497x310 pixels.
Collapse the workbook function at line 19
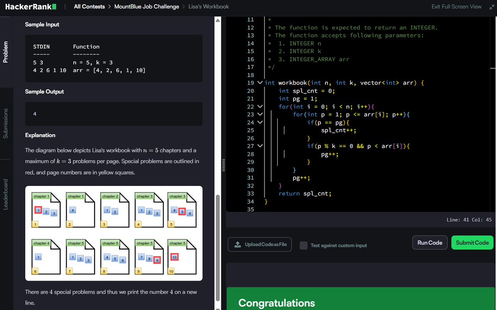tap(260, 83)
